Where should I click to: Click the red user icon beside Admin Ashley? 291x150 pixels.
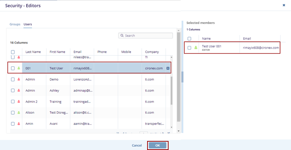point(19,90)
